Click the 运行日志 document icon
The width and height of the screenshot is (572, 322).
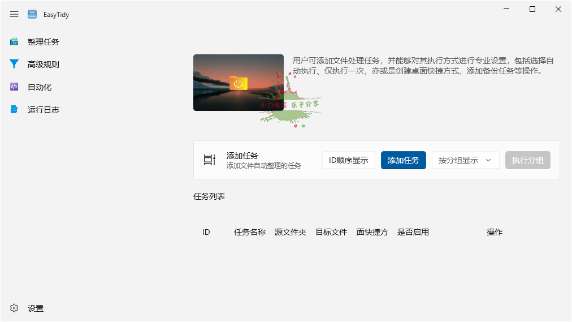[14, 110]
